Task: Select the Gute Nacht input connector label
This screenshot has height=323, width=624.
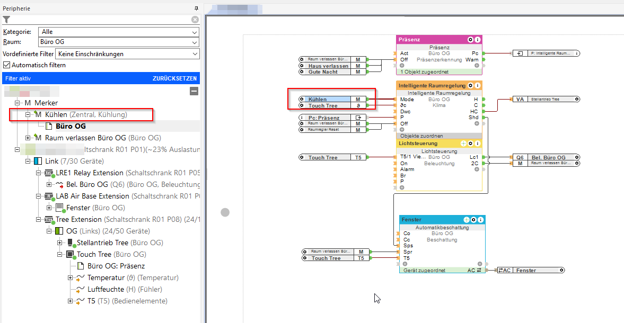Action: pyautogui.click(x=323, y=72)
